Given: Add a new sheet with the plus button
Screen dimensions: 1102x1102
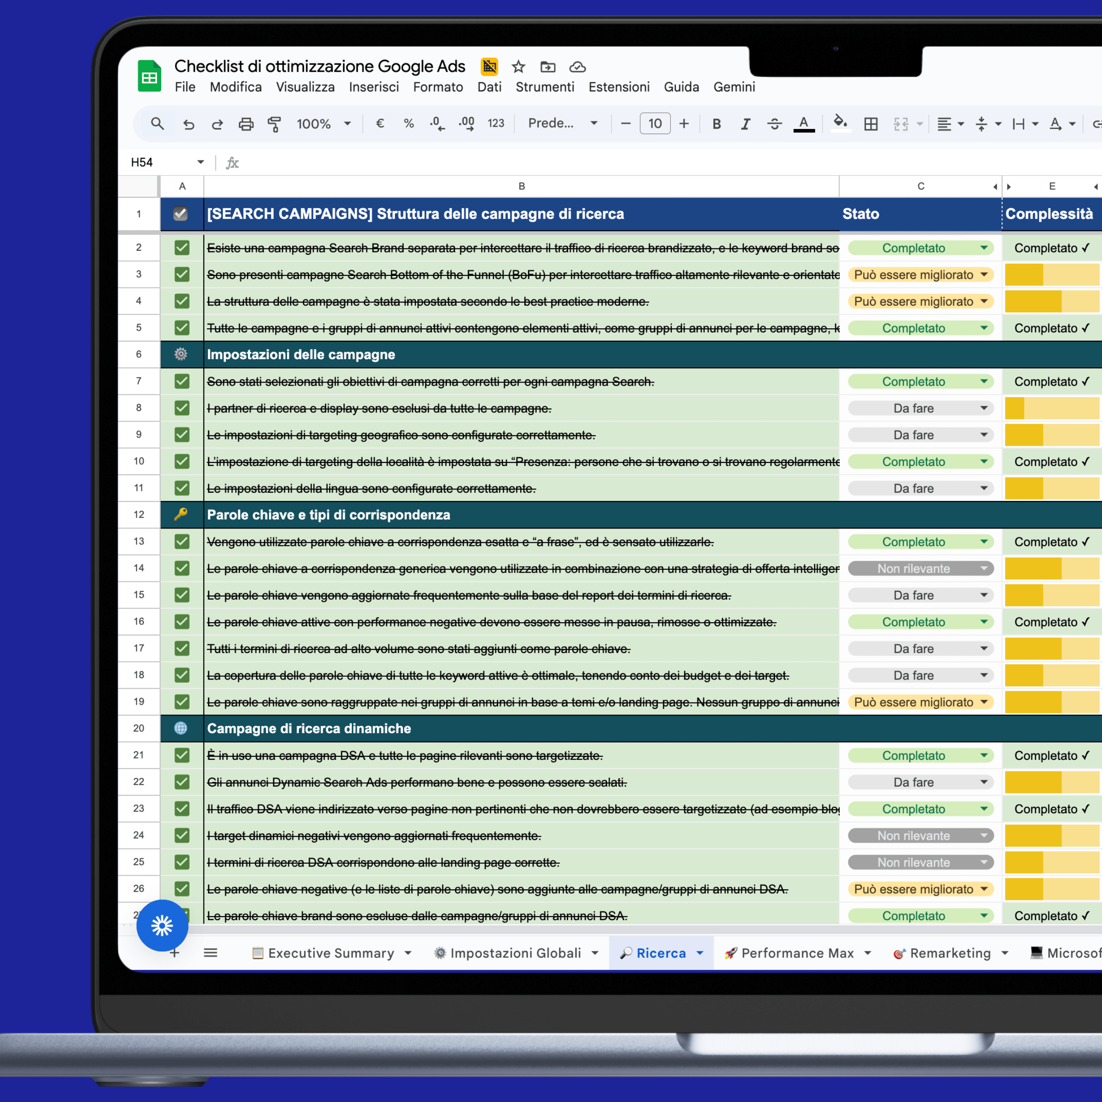Looking at the screenshot, I should tap(174, 953).
